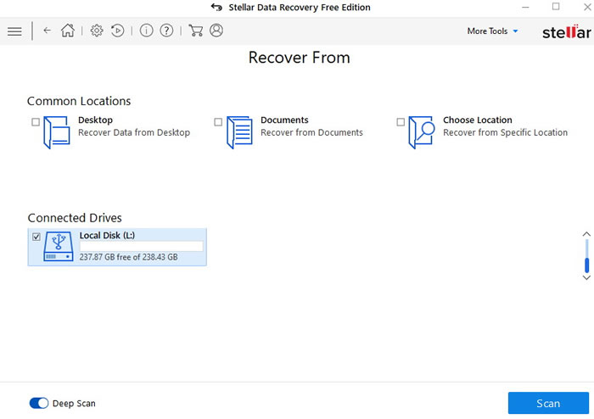Click the drives list scrollbar thumb
Screen dimensions: 594x419
pos(586,254)
